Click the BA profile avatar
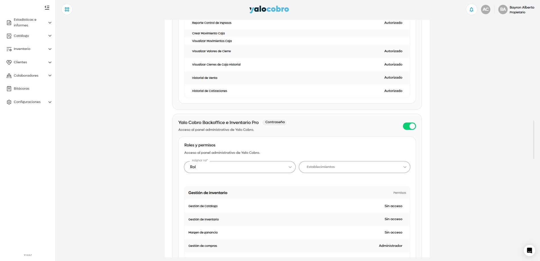540x261 pixels. (x=503, y=9)
